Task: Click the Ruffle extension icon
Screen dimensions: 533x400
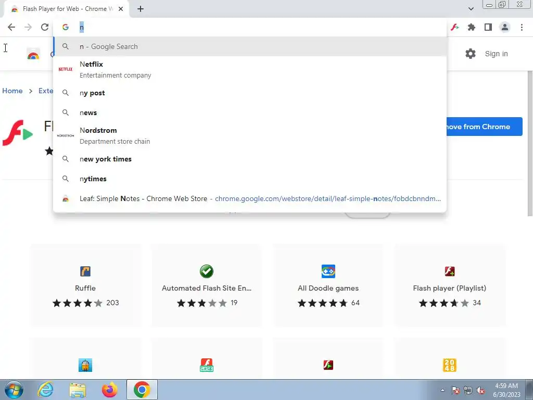Action: [85, 271]
